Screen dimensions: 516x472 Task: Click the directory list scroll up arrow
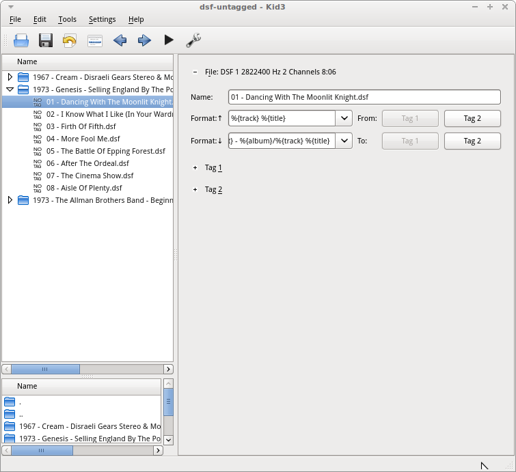168,383
